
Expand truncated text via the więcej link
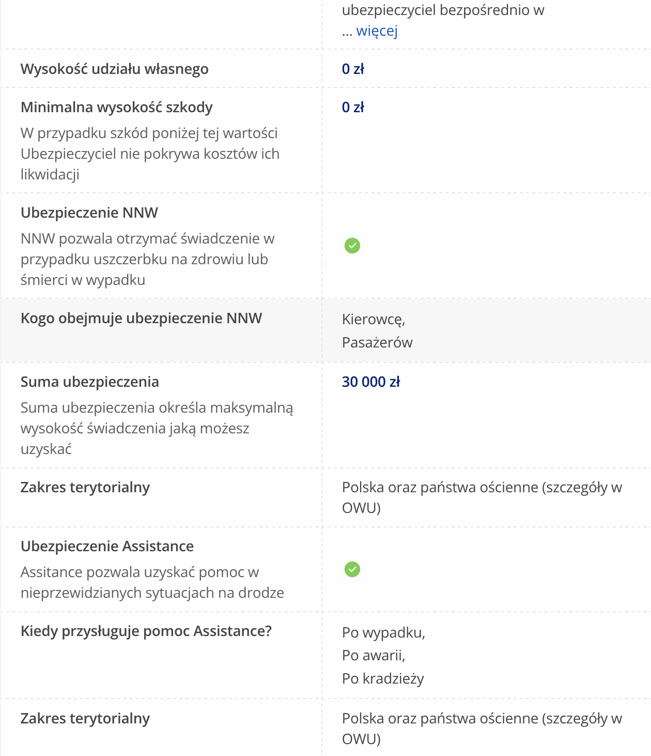377,31
